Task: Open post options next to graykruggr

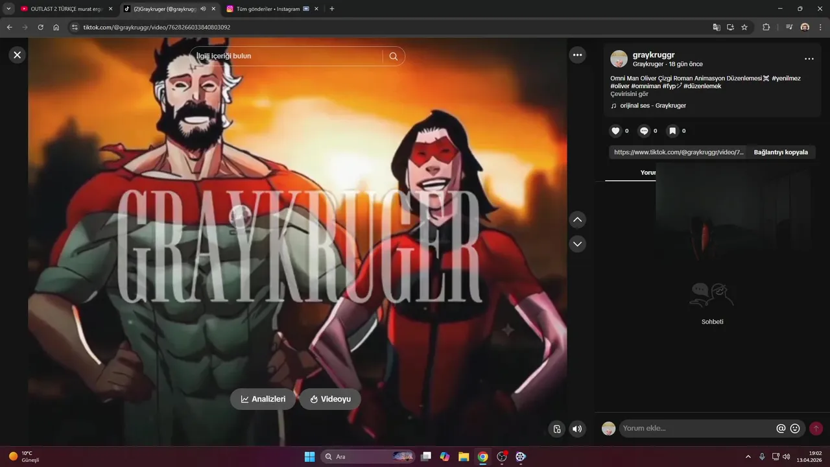Action: tap(809, 59)
